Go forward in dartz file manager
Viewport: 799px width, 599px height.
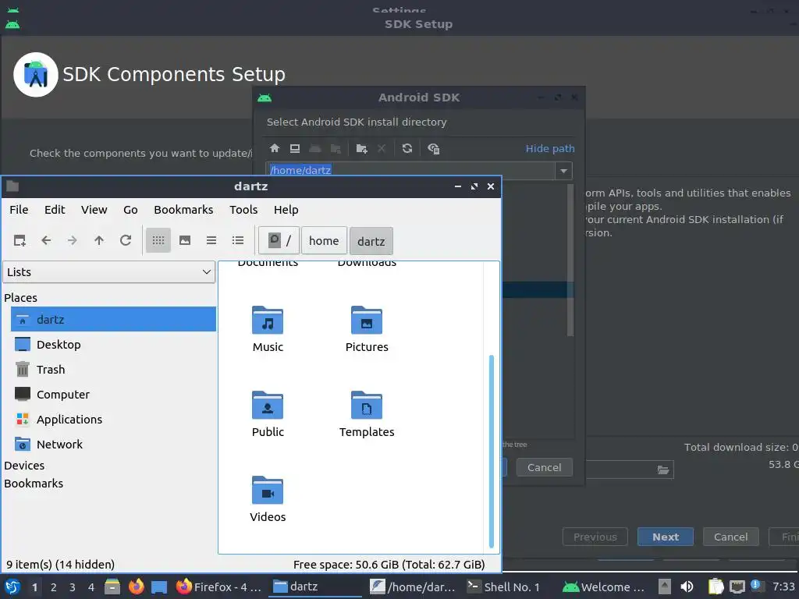click(73, 240)
